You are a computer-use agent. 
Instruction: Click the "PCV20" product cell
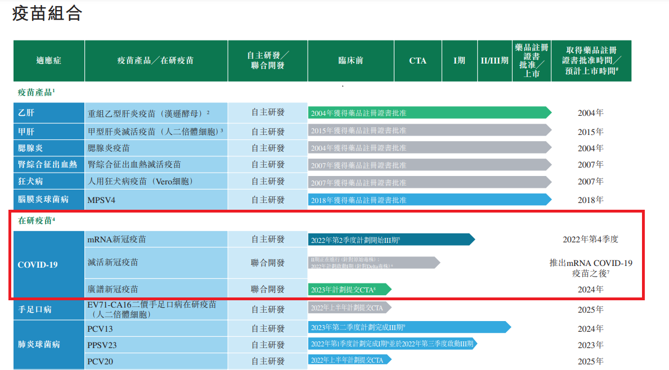click(x=156, y=361)
